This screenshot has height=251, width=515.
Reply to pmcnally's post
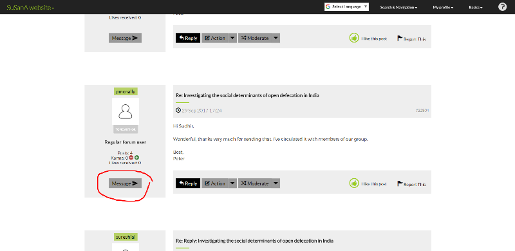[188, 183]
